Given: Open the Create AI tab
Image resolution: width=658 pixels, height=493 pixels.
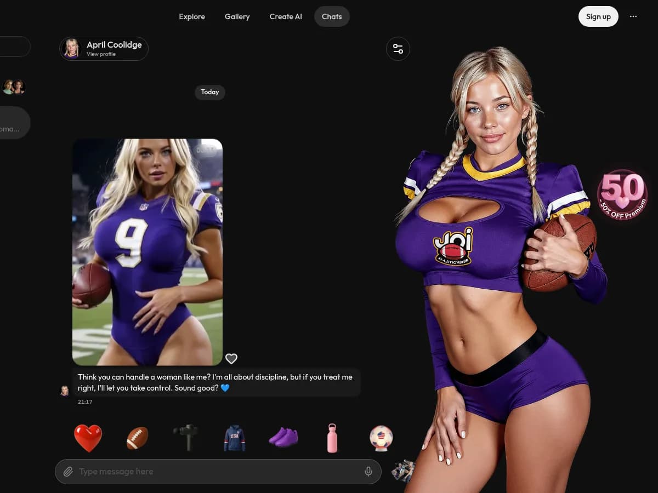Looking at the screenshot, I should click(286, 16).
